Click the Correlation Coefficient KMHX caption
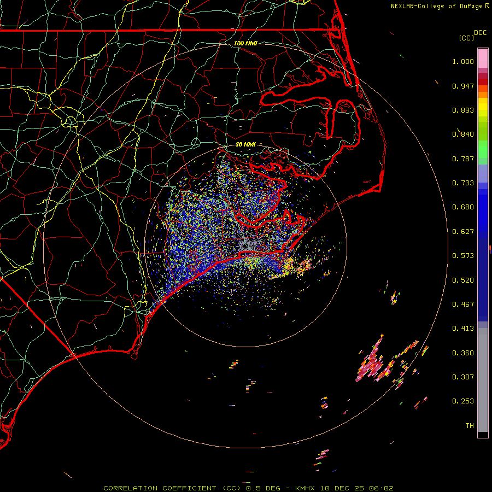Screen dimensions: 492x492 (x=248, y=488)
